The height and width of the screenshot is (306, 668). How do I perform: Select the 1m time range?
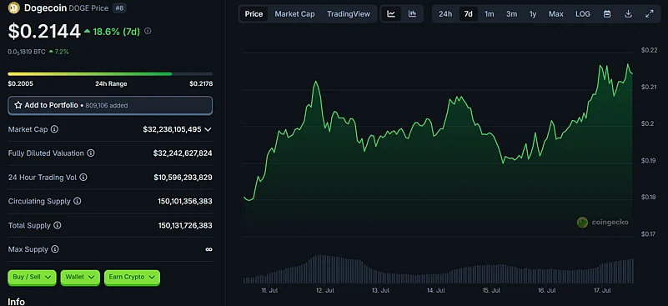click(x=490, y=14)
